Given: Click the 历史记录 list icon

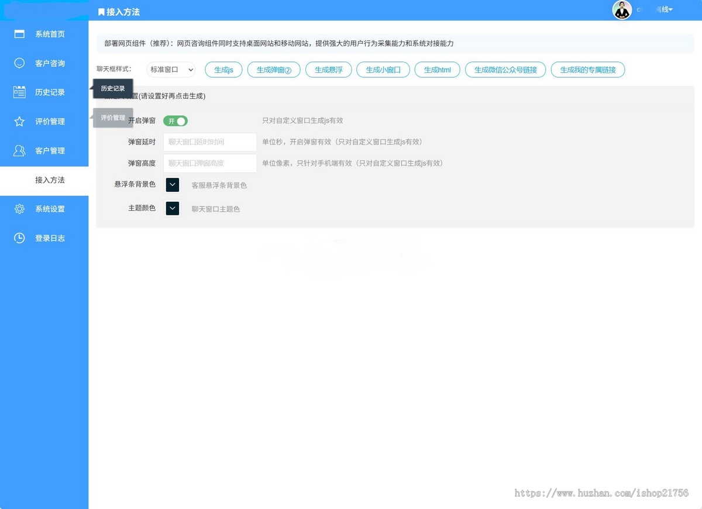Looking at the screenshot, I should point(19,92).
